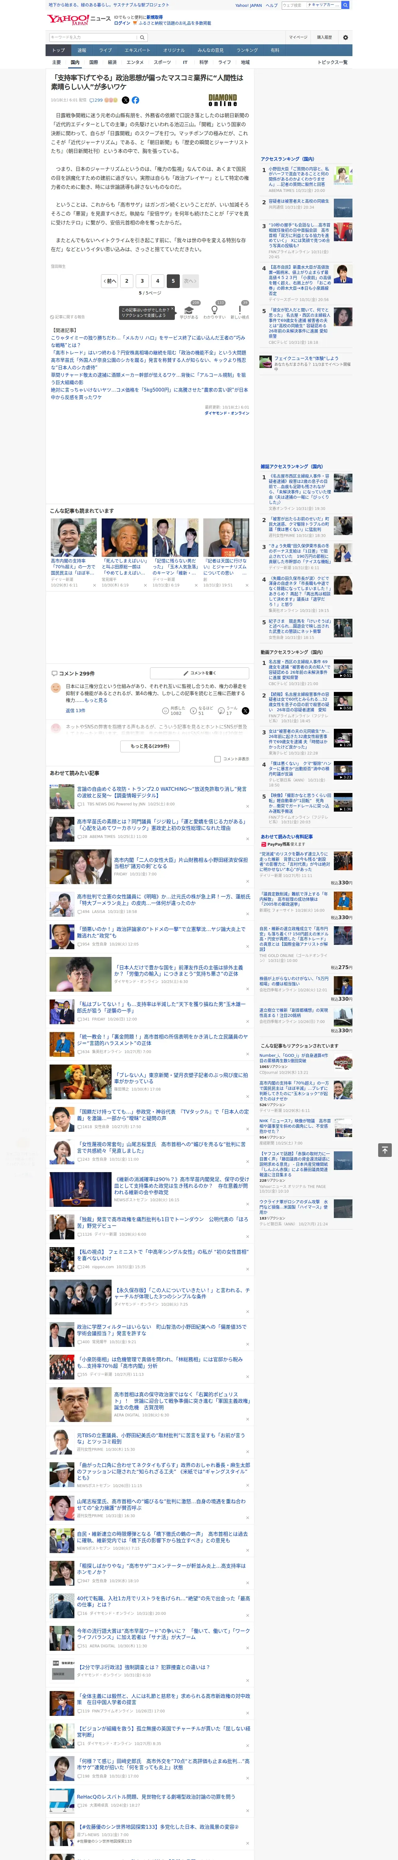The width and height of the screenshot is (398, 1860).
Task: Open the オリジナル tab
Action: tap(174, 51)
